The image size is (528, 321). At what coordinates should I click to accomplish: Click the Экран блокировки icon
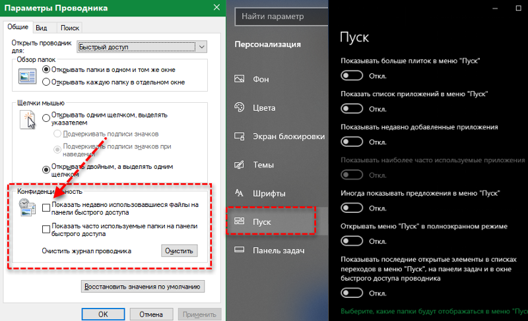pos(239,136)
